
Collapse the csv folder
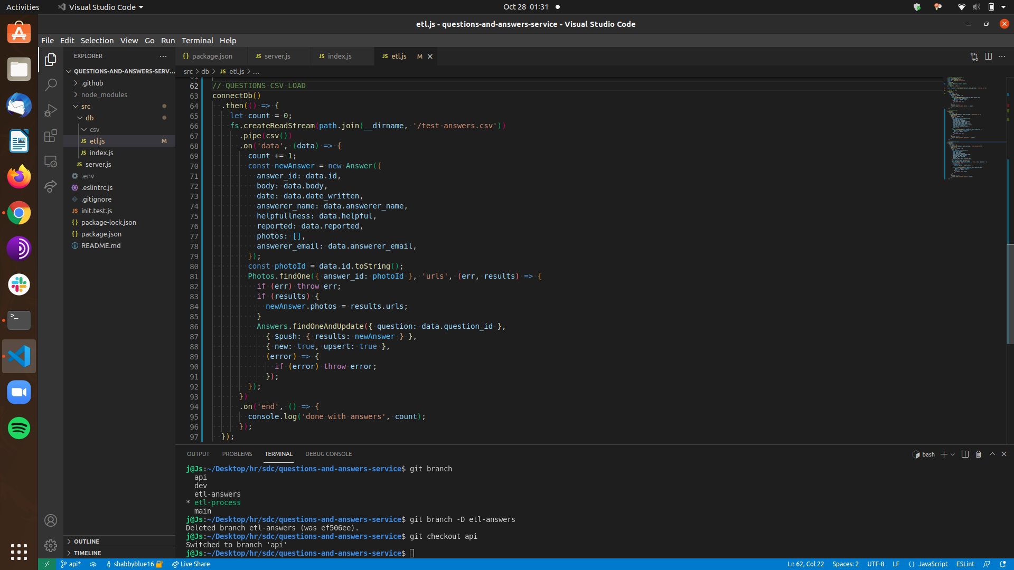pos(120,129)
